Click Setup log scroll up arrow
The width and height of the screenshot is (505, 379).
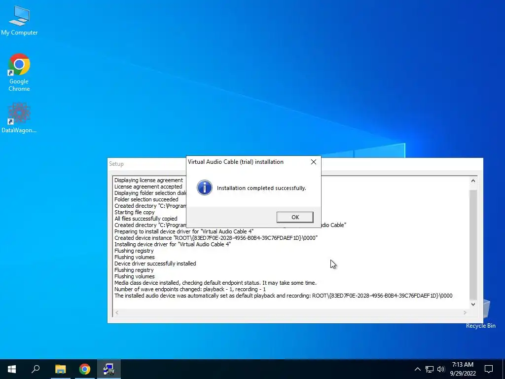point(473,181)
